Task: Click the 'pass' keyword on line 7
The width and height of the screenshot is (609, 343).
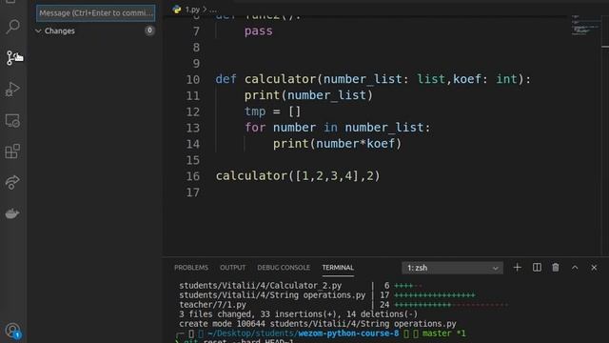Action: click(258, 30)
